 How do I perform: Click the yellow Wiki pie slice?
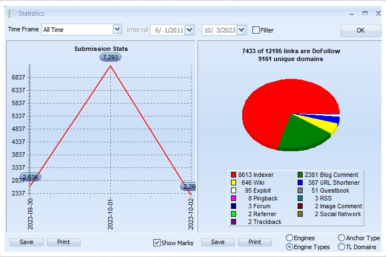tap(325, 125)
